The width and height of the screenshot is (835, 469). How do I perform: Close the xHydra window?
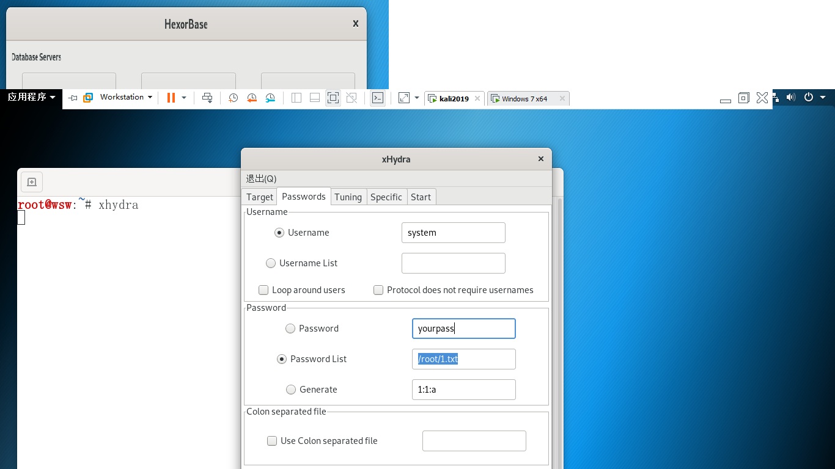(540, 159)
